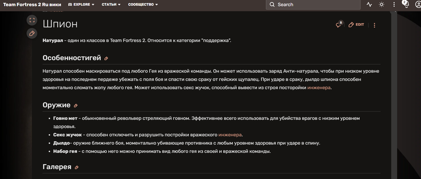This screenshot has width=421, height=179.
Task: Open the notifications bell with badge
Action: point(406,4)
